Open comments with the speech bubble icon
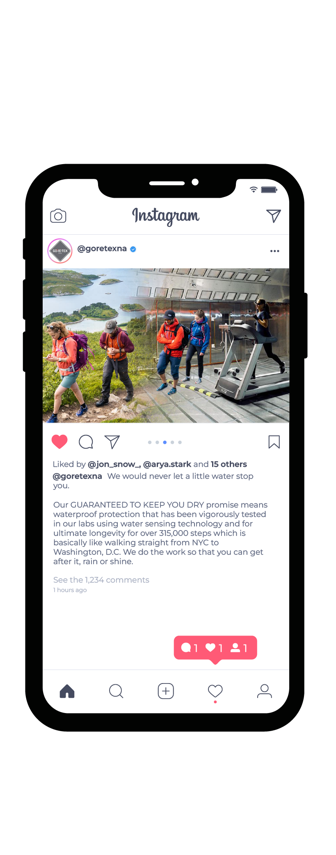336x855 pixels. 86,442
